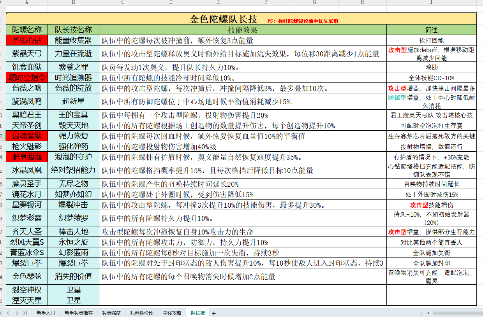
Task: Click the 力量在流逝 cell
Action: click(x=73, y=54)
